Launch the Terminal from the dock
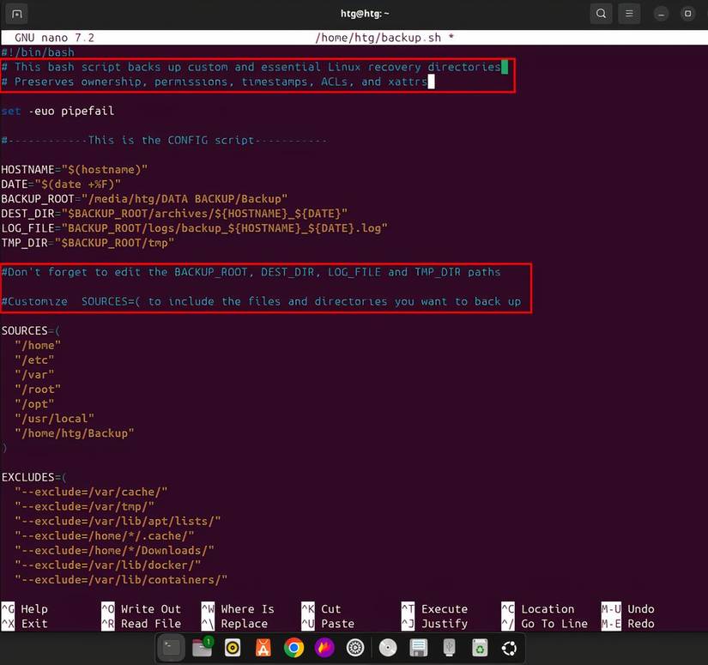 [171, 648]
